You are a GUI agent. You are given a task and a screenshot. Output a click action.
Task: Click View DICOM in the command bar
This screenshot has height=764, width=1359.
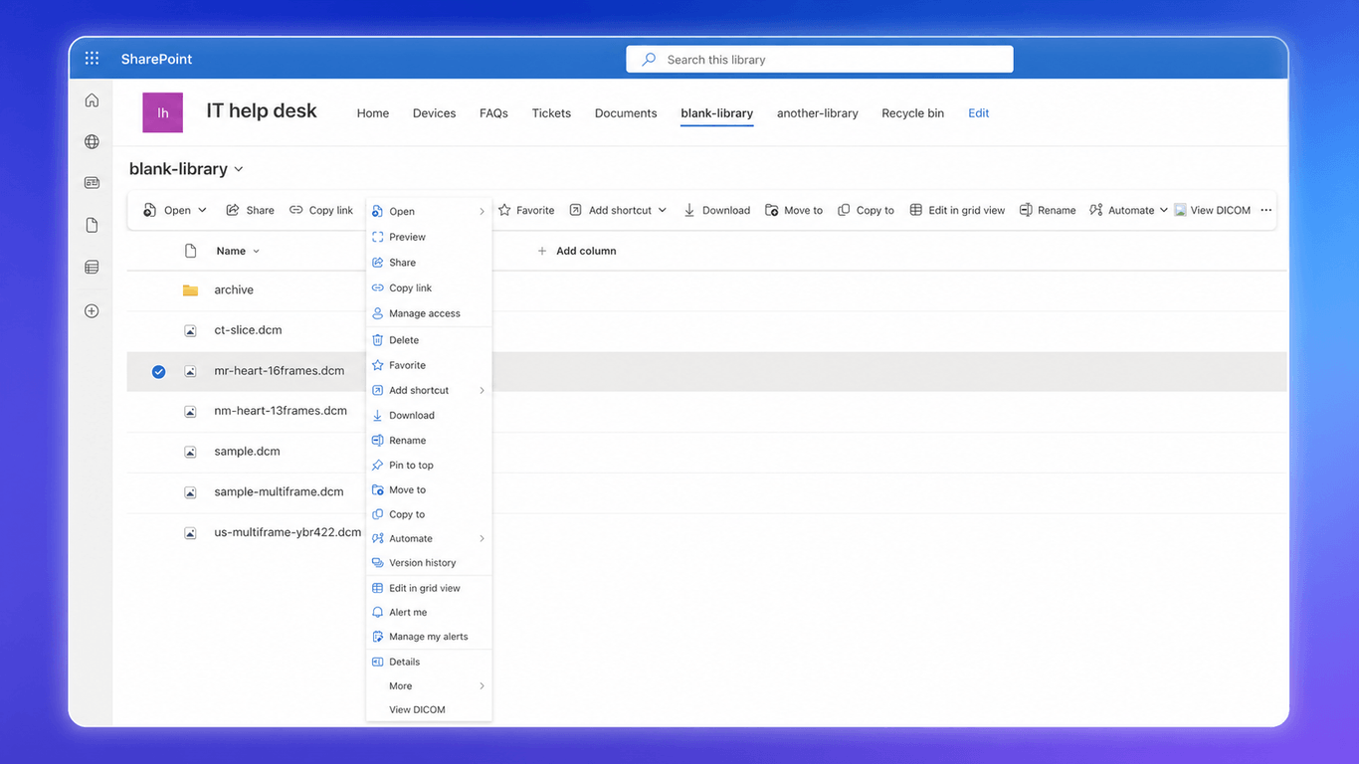(1212, 210)
